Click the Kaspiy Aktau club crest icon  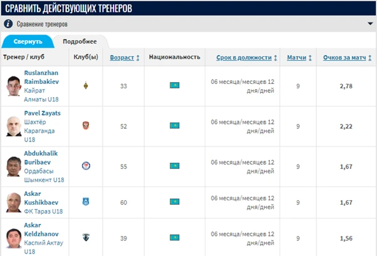(x=86, y=237)
